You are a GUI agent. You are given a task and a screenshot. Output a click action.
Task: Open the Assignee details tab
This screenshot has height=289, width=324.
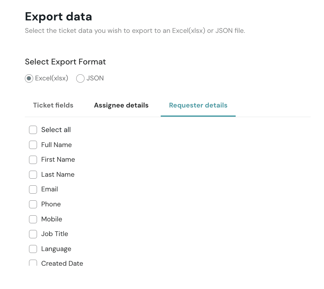pyautogui.click(x=121, y=105)
